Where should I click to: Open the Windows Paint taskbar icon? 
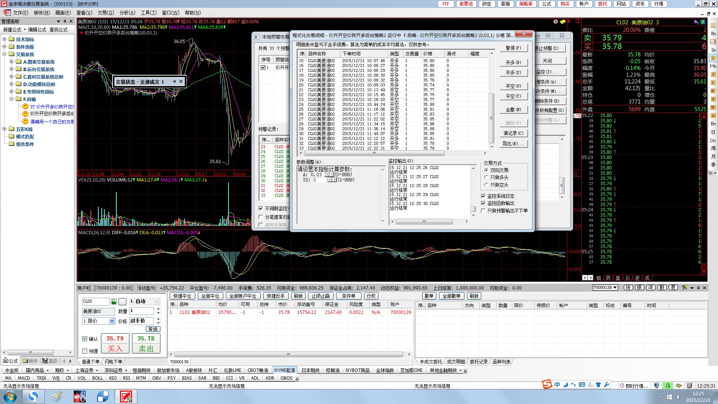click(x=56, y=397)
